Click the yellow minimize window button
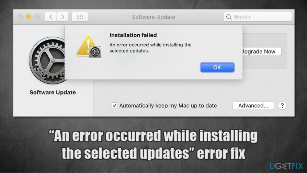This screenshot has height=173, width=307. pos(29,17)
